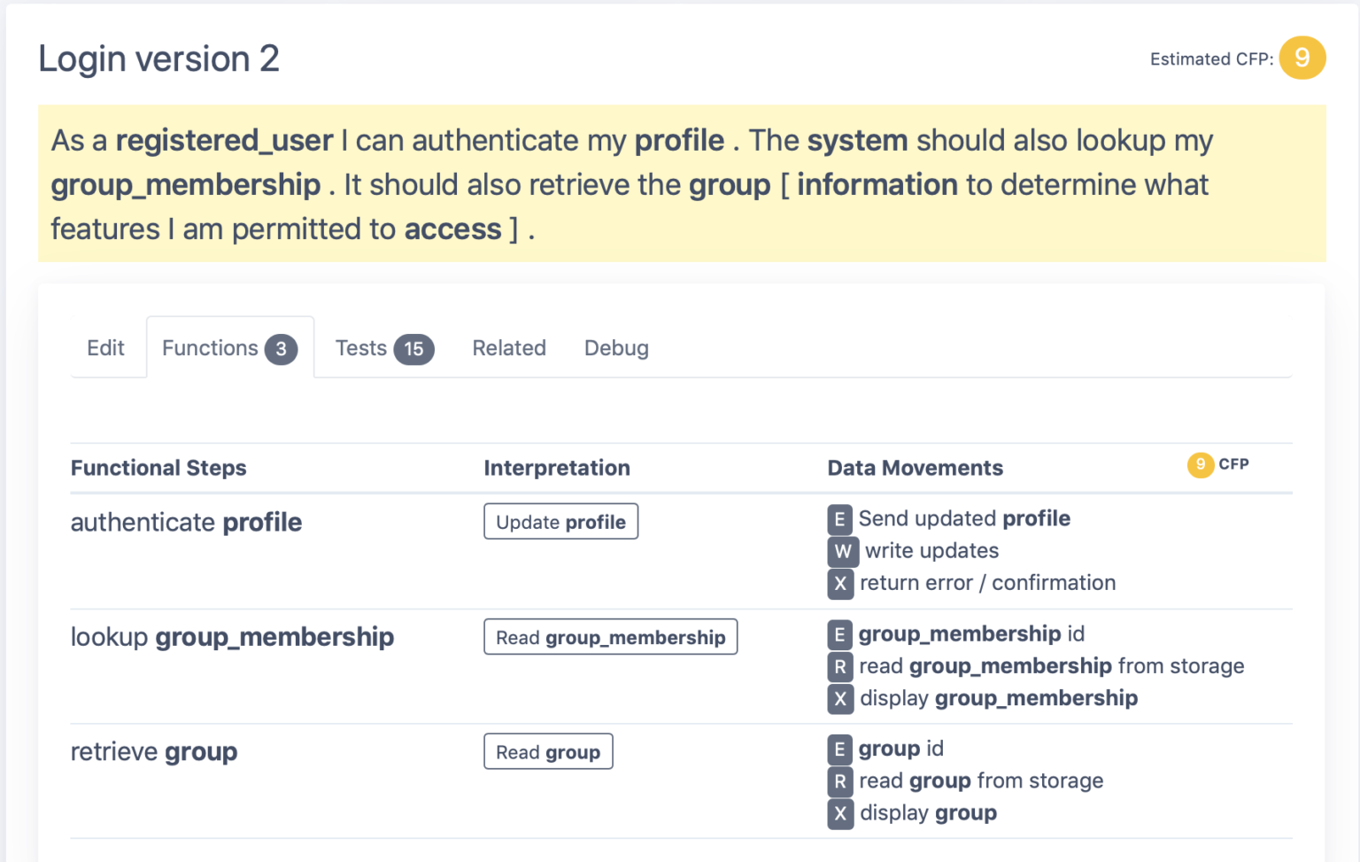Click the 'Read group_membership' interpretation button
Screen dimensions: 1360x862
(610, 636)
